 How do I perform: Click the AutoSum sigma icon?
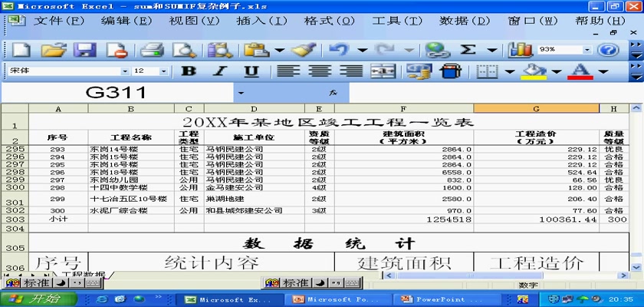(468, 50)
